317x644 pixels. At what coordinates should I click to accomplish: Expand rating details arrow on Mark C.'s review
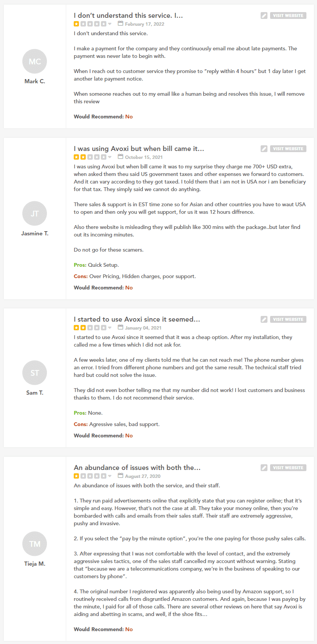pos(110,24)
